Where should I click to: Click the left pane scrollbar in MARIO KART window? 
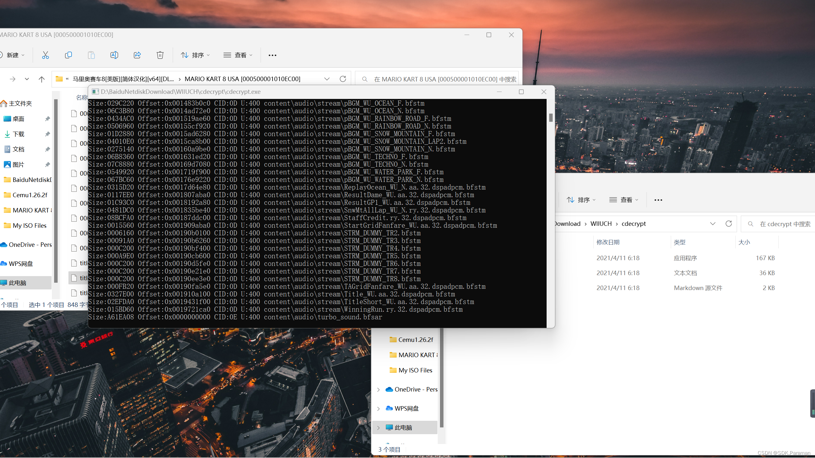coord(56,191)
